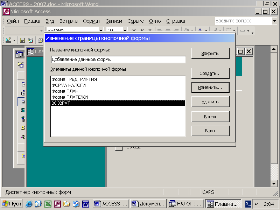Viewport: 280px width, 210px height.
Task: Click the RU language indicator
Action: pos(248,204)
